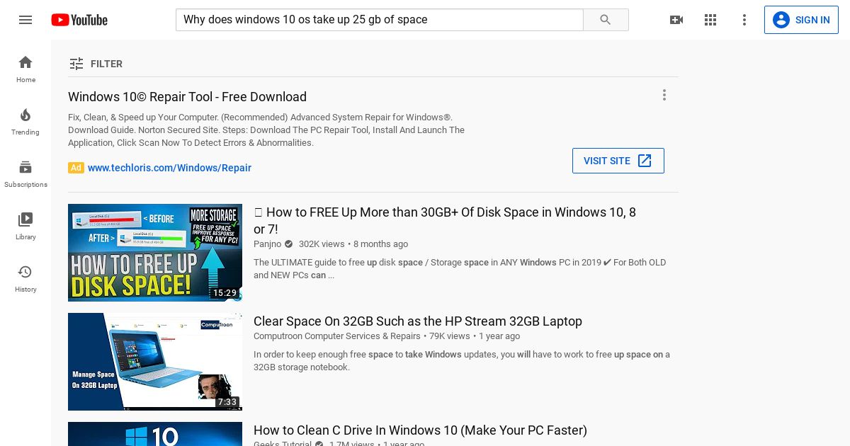Click the yellow Ad badge
This screenshot has width=850, height=446.
pos(76,168)
